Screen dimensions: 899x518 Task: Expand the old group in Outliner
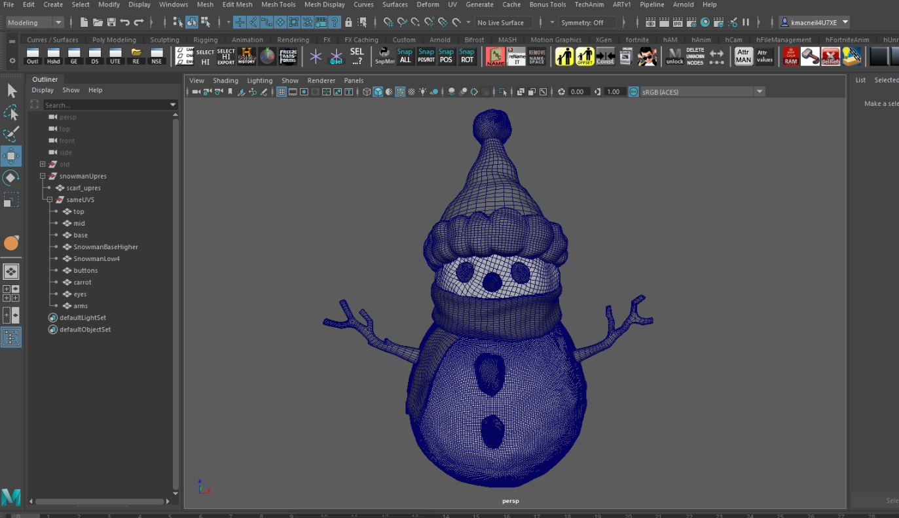coord(43,164)
